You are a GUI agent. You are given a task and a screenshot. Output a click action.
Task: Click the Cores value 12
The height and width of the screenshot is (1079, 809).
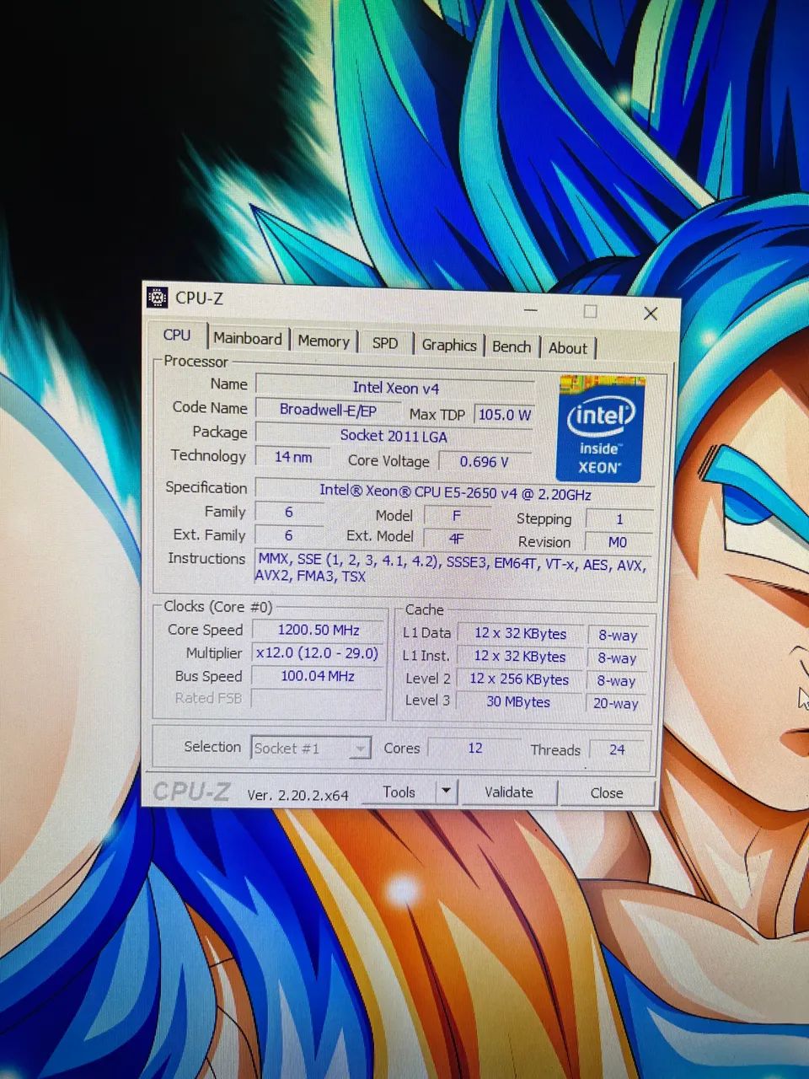pyautogui.click(x=475, y=749)
